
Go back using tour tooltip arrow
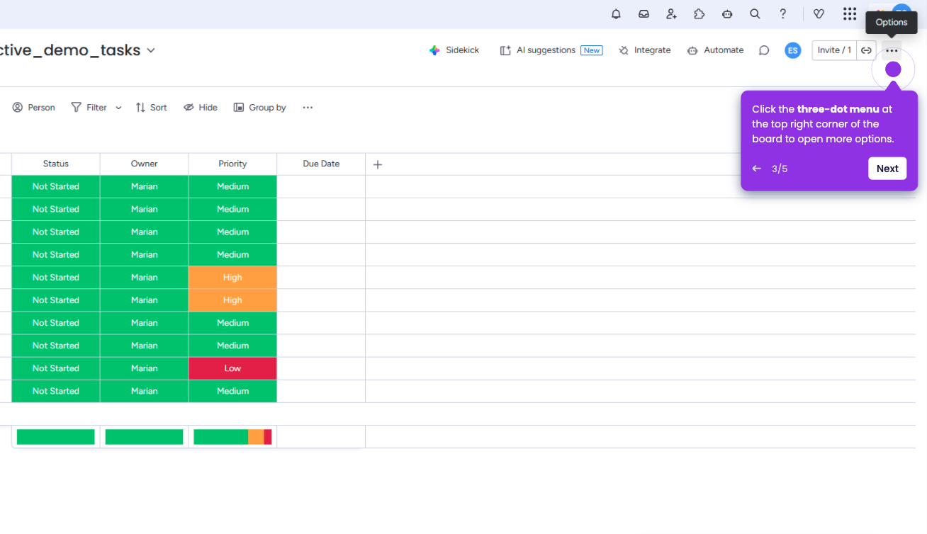[x=756, y=169]
